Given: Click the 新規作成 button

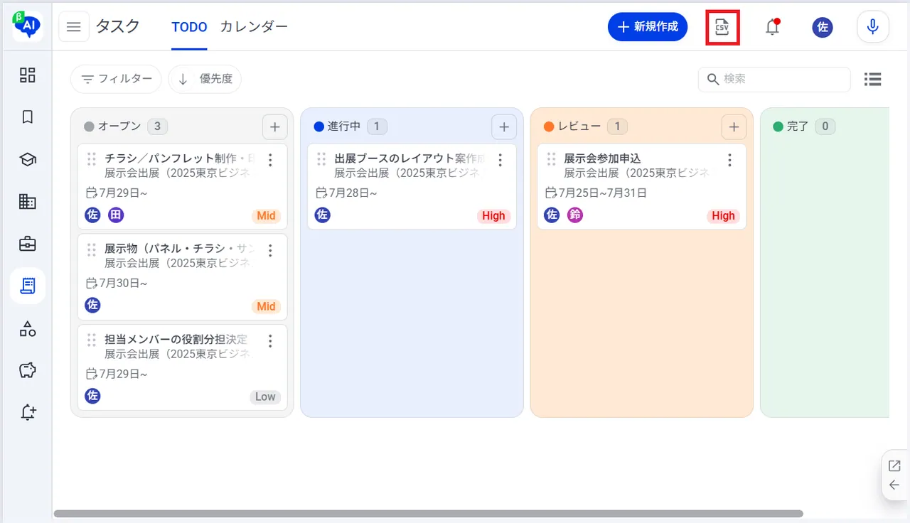Looking at the screenshot, I should tap(648, 27).
